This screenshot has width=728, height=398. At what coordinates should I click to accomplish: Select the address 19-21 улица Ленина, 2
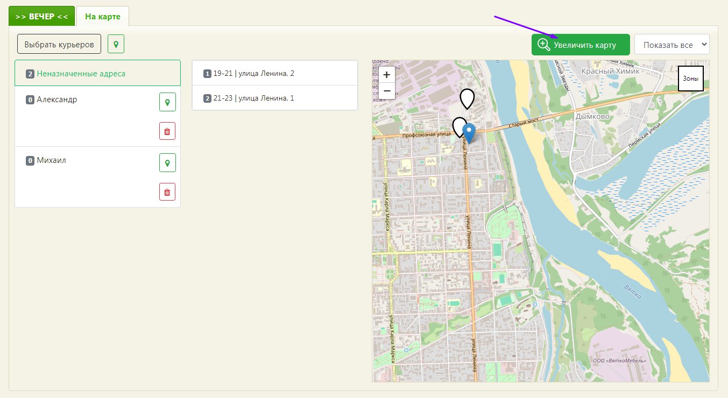click(274, 73)
